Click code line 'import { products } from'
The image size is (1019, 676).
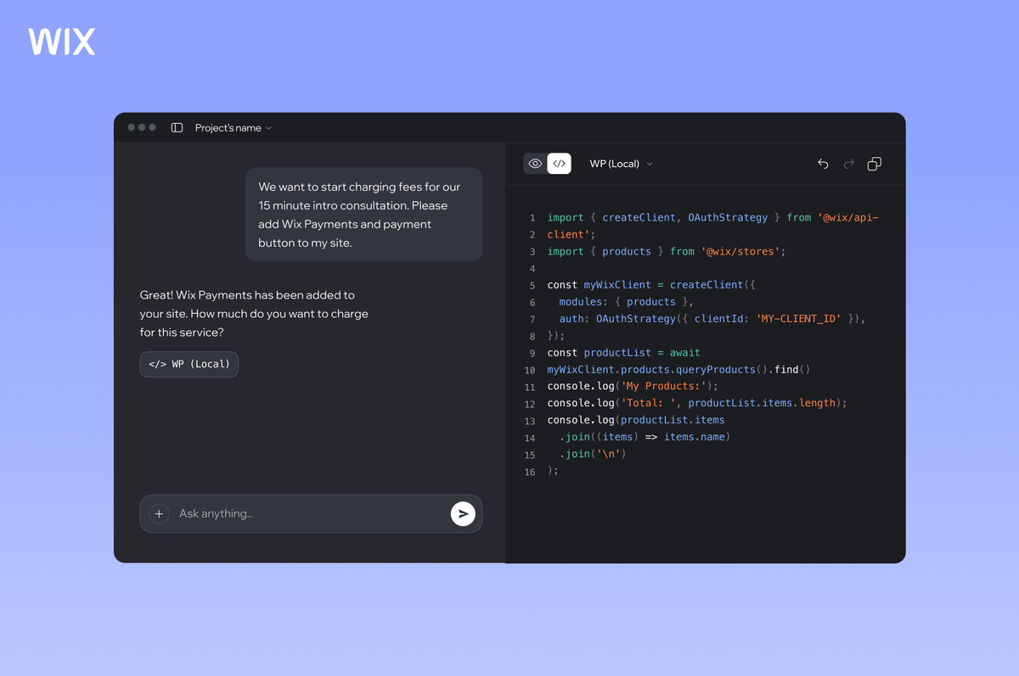667,251
